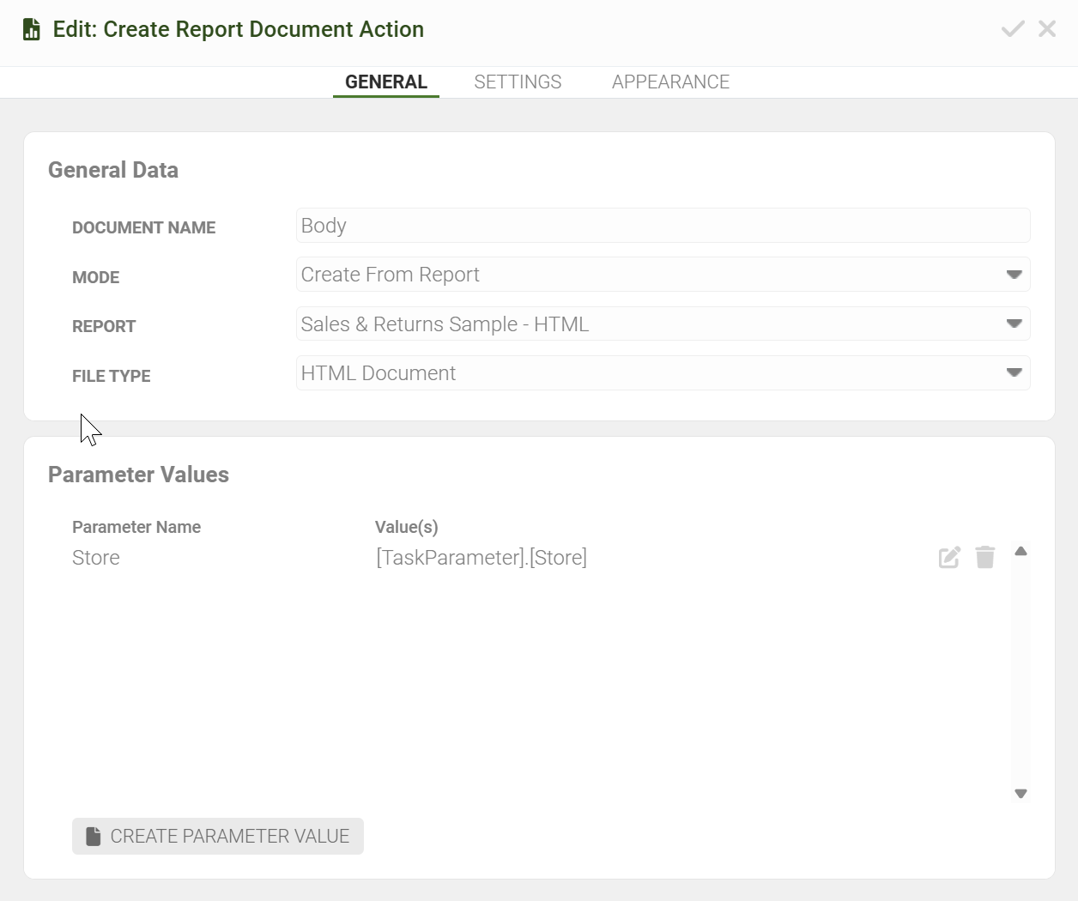Select the General tab

tap(386, 82)
